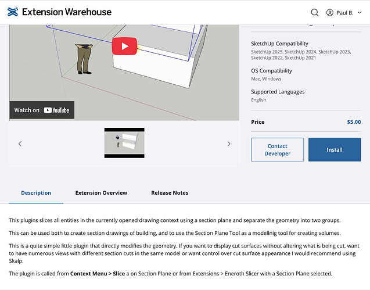The width and height of the screenshot is (370, 290).
Task: Click the Extension Warehouse title text
Action: (67, 12)
